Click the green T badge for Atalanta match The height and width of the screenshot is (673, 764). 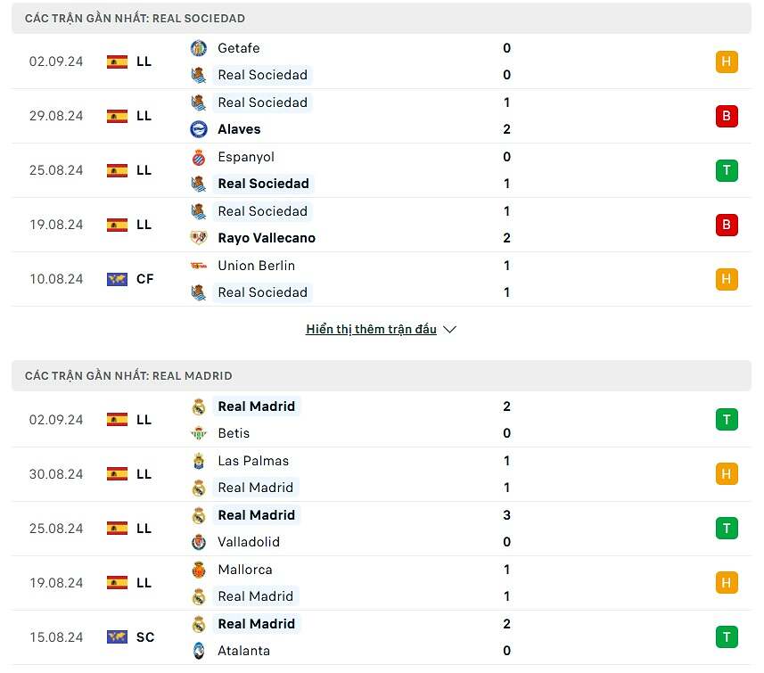click(727, 636)
